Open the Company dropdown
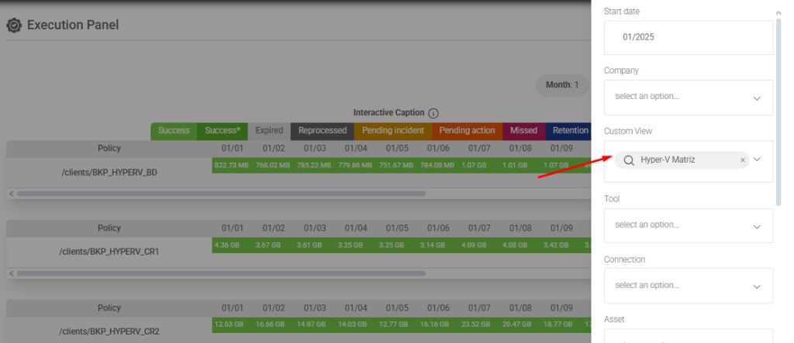794x343 pixels. pyautogui.click(x=688, y=97)
